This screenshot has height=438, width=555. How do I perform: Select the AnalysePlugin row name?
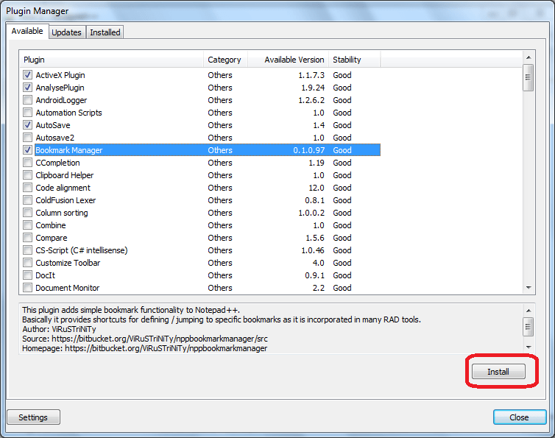(60, 88)
